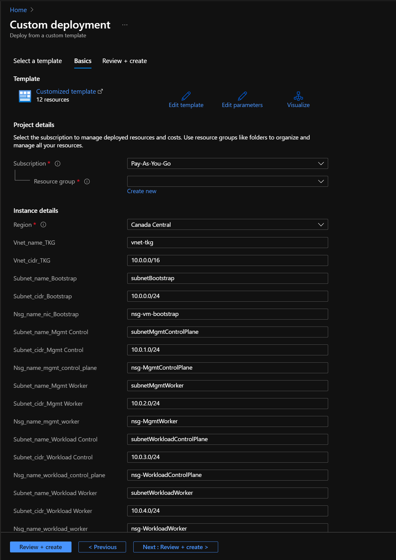This screenshot has height=560, width=396.
Task: Click the Subnet_name_Mgmt Worker input field
Action: click(x=228, y=386)
